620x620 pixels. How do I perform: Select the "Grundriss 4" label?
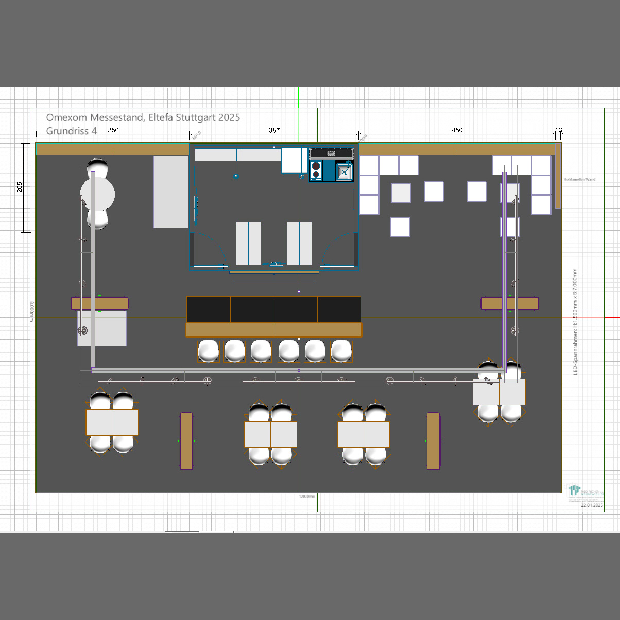pyautogui.click(x=72, y=131)
